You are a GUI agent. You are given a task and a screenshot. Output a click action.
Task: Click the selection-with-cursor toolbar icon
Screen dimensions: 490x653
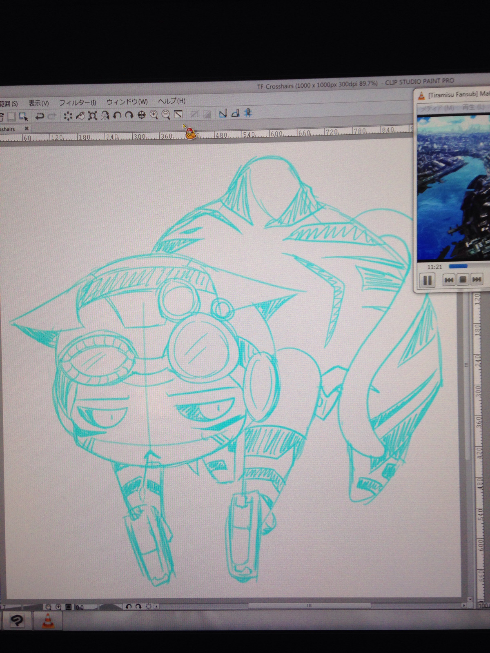click(24, 117)
